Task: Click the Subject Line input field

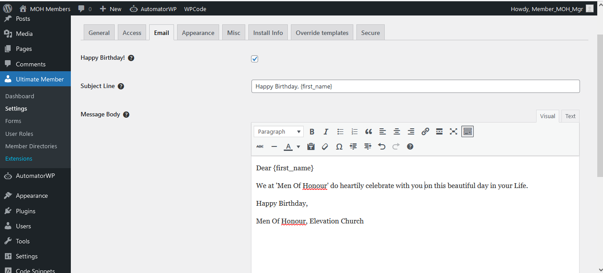Action: [415, 86]
